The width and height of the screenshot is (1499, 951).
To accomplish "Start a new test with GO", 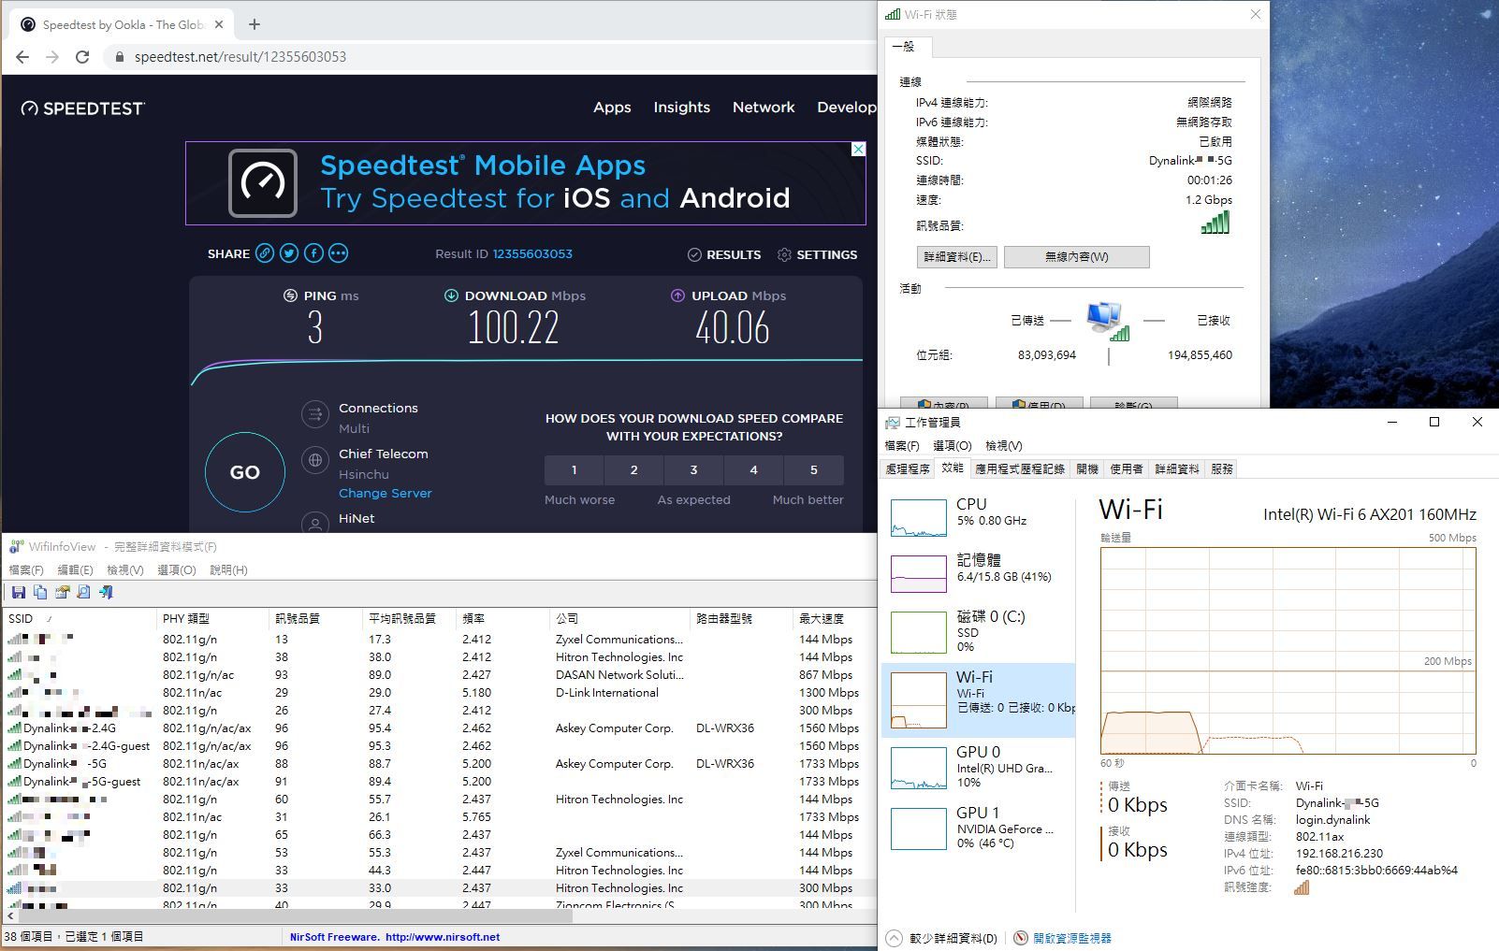I will tap(245, 472).
